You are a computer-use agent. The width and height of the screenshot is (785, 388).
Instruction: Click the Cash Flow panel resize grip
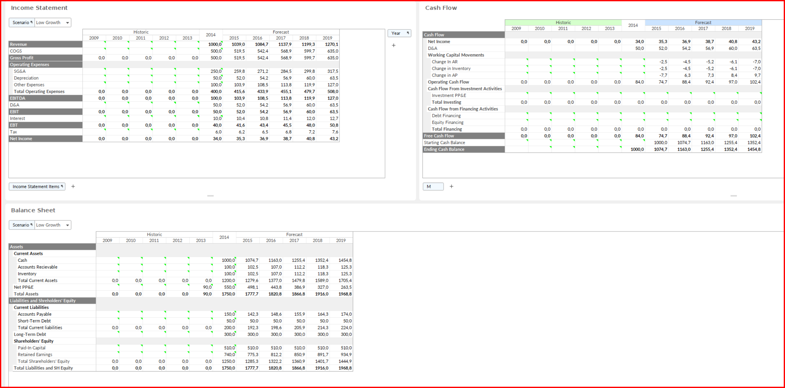pyautogui.click(x=734, y=196)
